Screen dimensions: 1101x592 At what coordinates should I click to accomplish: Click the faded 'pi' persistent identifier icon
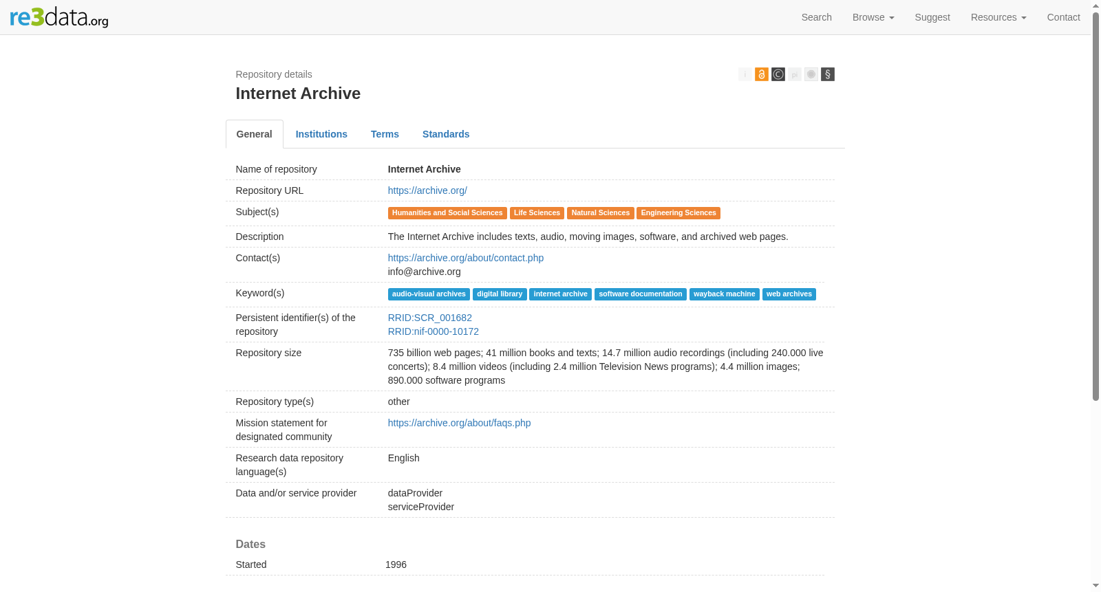(795, 74)
